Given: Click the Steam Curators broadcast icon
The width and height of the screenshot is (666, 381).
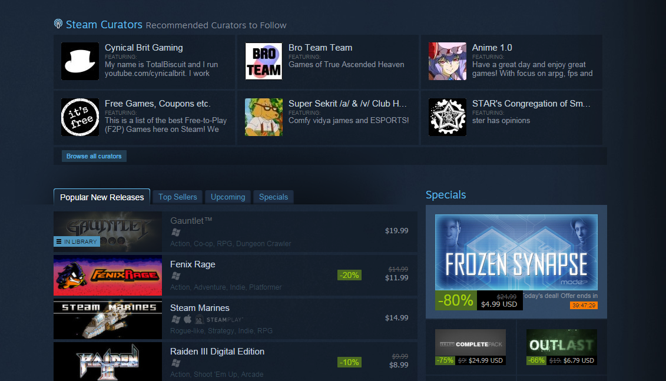Looking at the screenshot, I should 58,24.
